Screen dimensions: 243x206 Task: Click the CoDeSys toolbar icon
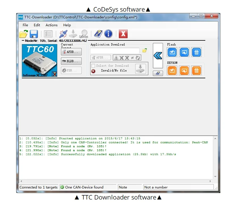(x=84, y=34)
